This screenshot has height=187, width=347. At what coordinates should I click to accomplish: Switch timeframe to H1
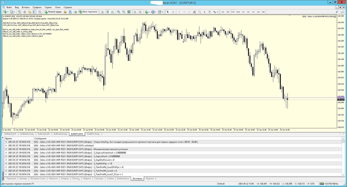pyautogui.click(x=243, y=12)
